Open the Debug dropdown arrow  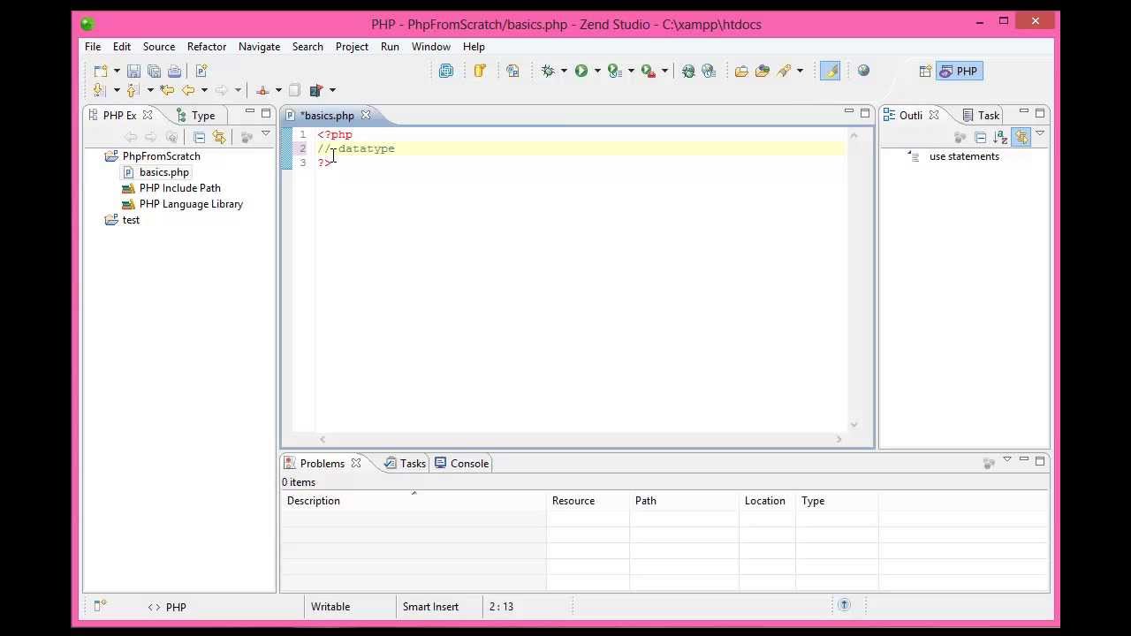564,72
